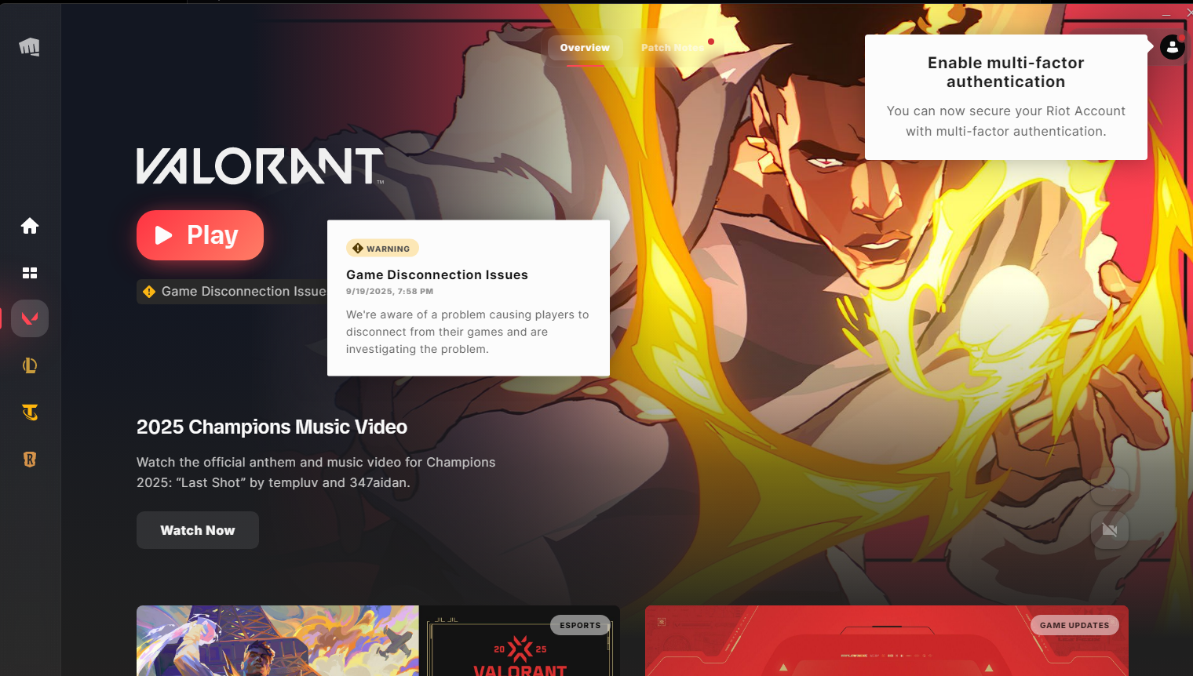Click the Riot Games fist logo
This screenshot has height=676, width=1193.
tap(30, 47)
